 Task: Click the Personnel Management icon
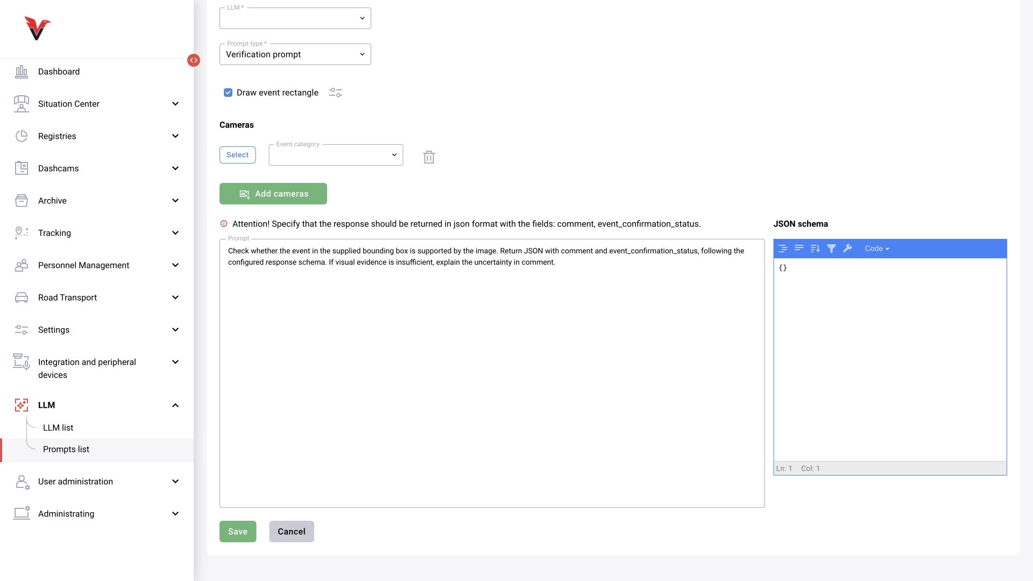[22, 265]
